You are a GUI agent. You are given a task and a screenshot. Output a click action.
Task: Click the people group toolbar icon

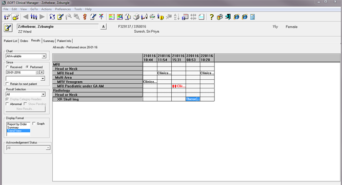[34, 17]
